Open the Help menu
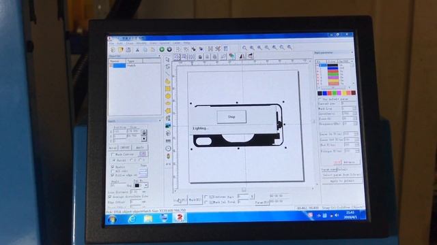437x245 pixels. pos(187,43)
